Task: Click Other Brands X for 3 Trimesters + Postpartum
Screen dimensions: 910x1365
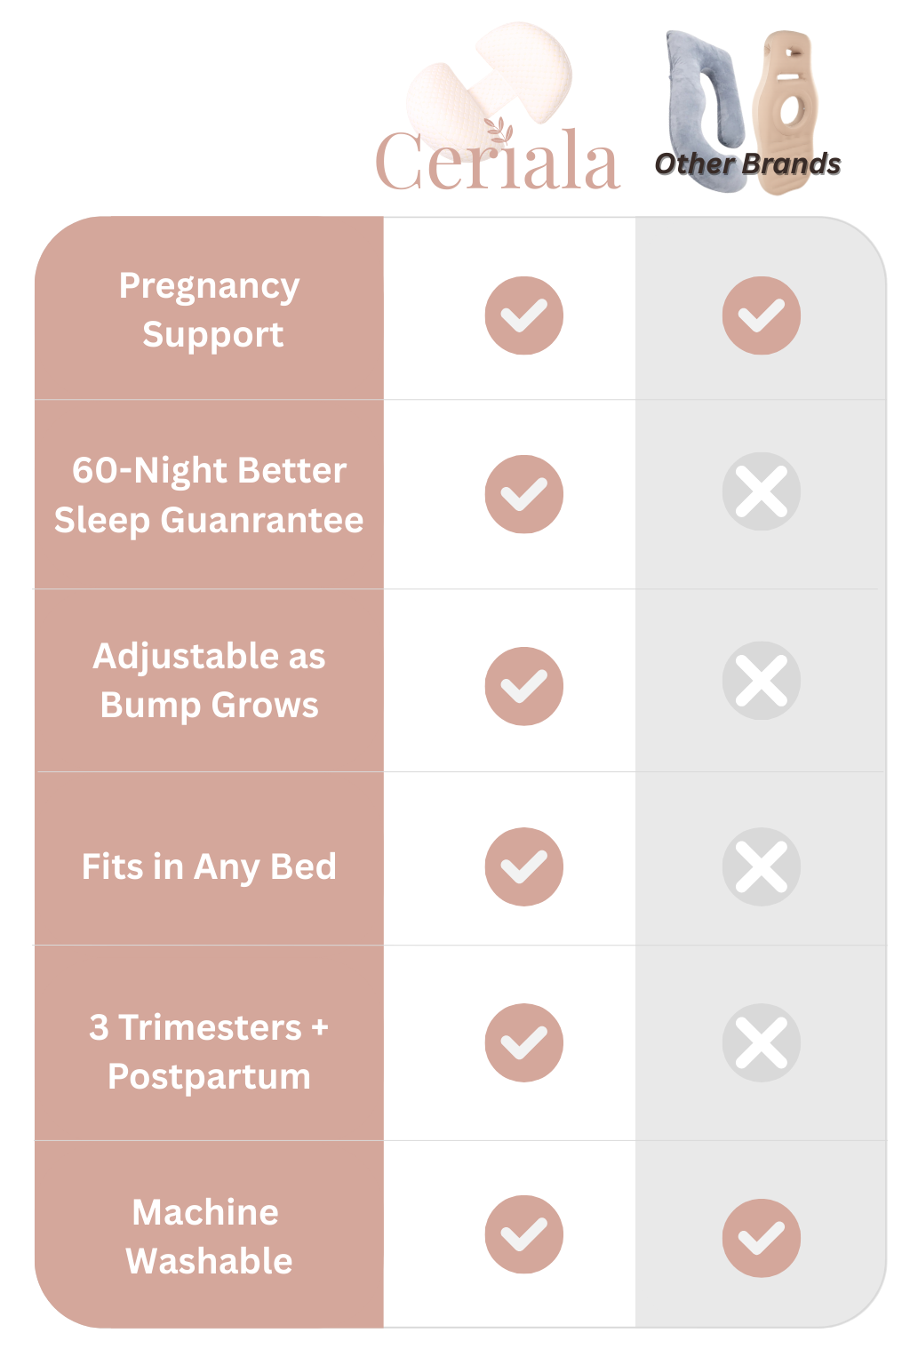Action: click(x=762, y=1042)
